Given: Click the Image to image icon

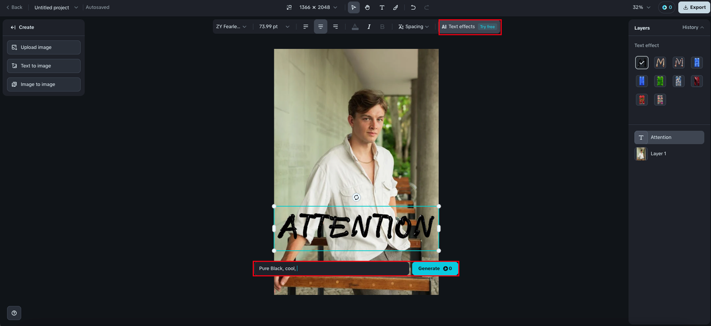Looking at the screenshot, I should pos(14,84).
